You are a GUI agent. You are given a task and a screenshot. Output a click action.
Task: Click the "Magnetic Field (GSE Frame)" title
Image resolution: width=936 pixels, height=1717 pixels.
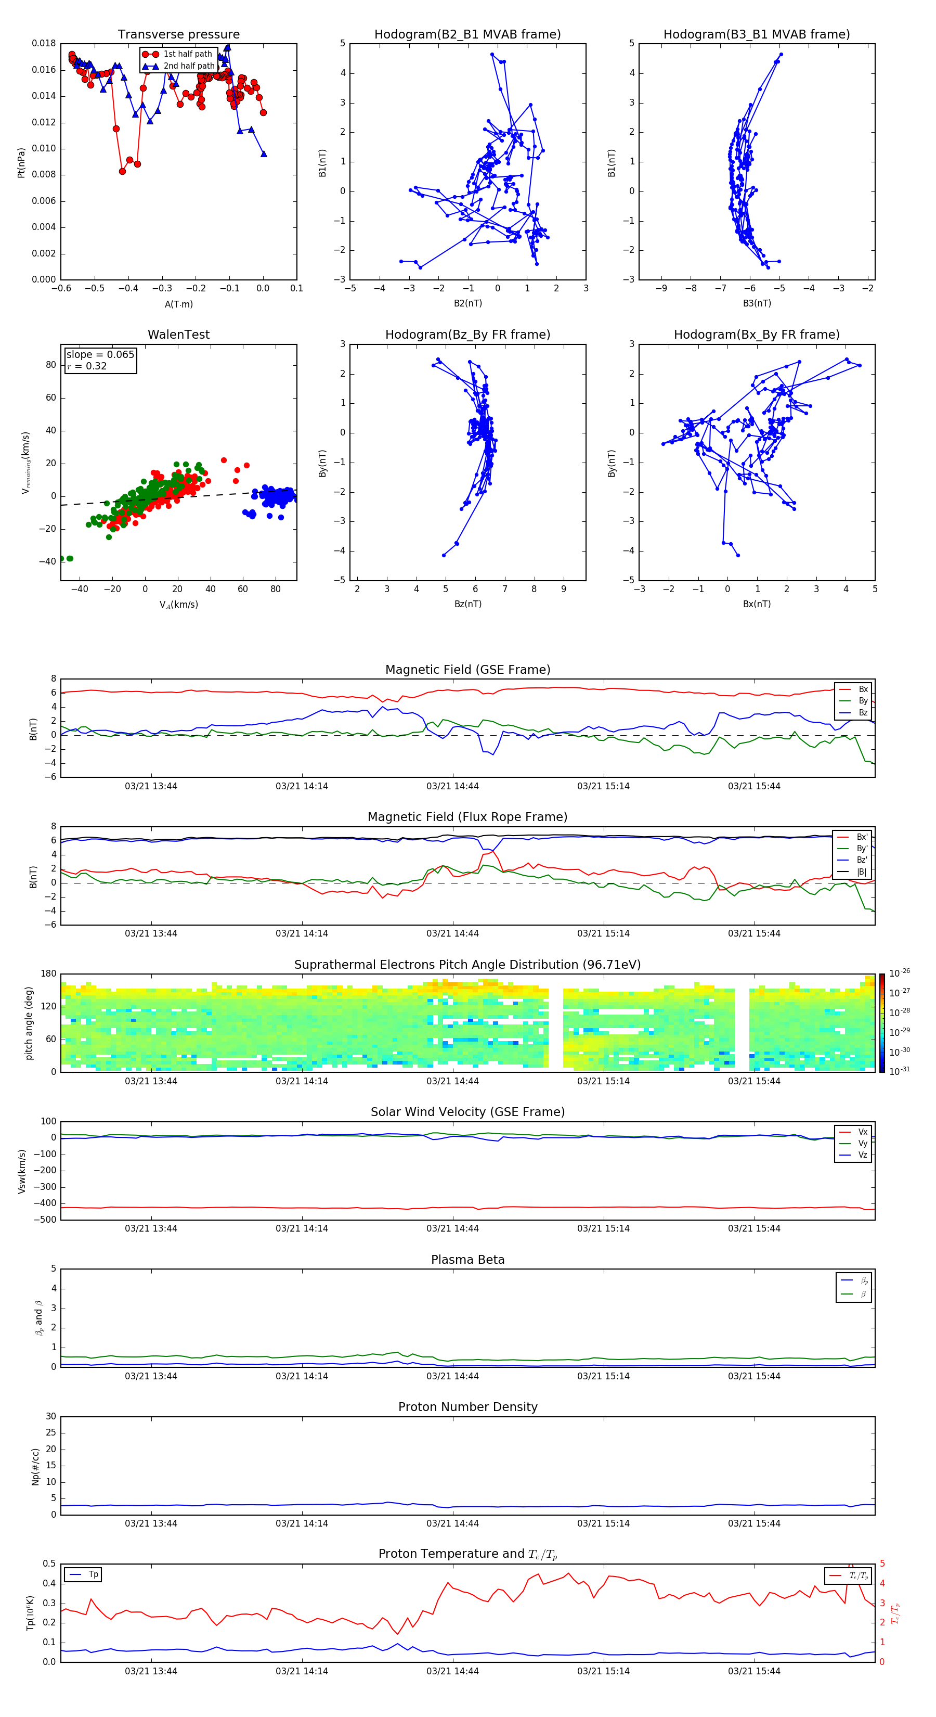(x=467, y=670)
